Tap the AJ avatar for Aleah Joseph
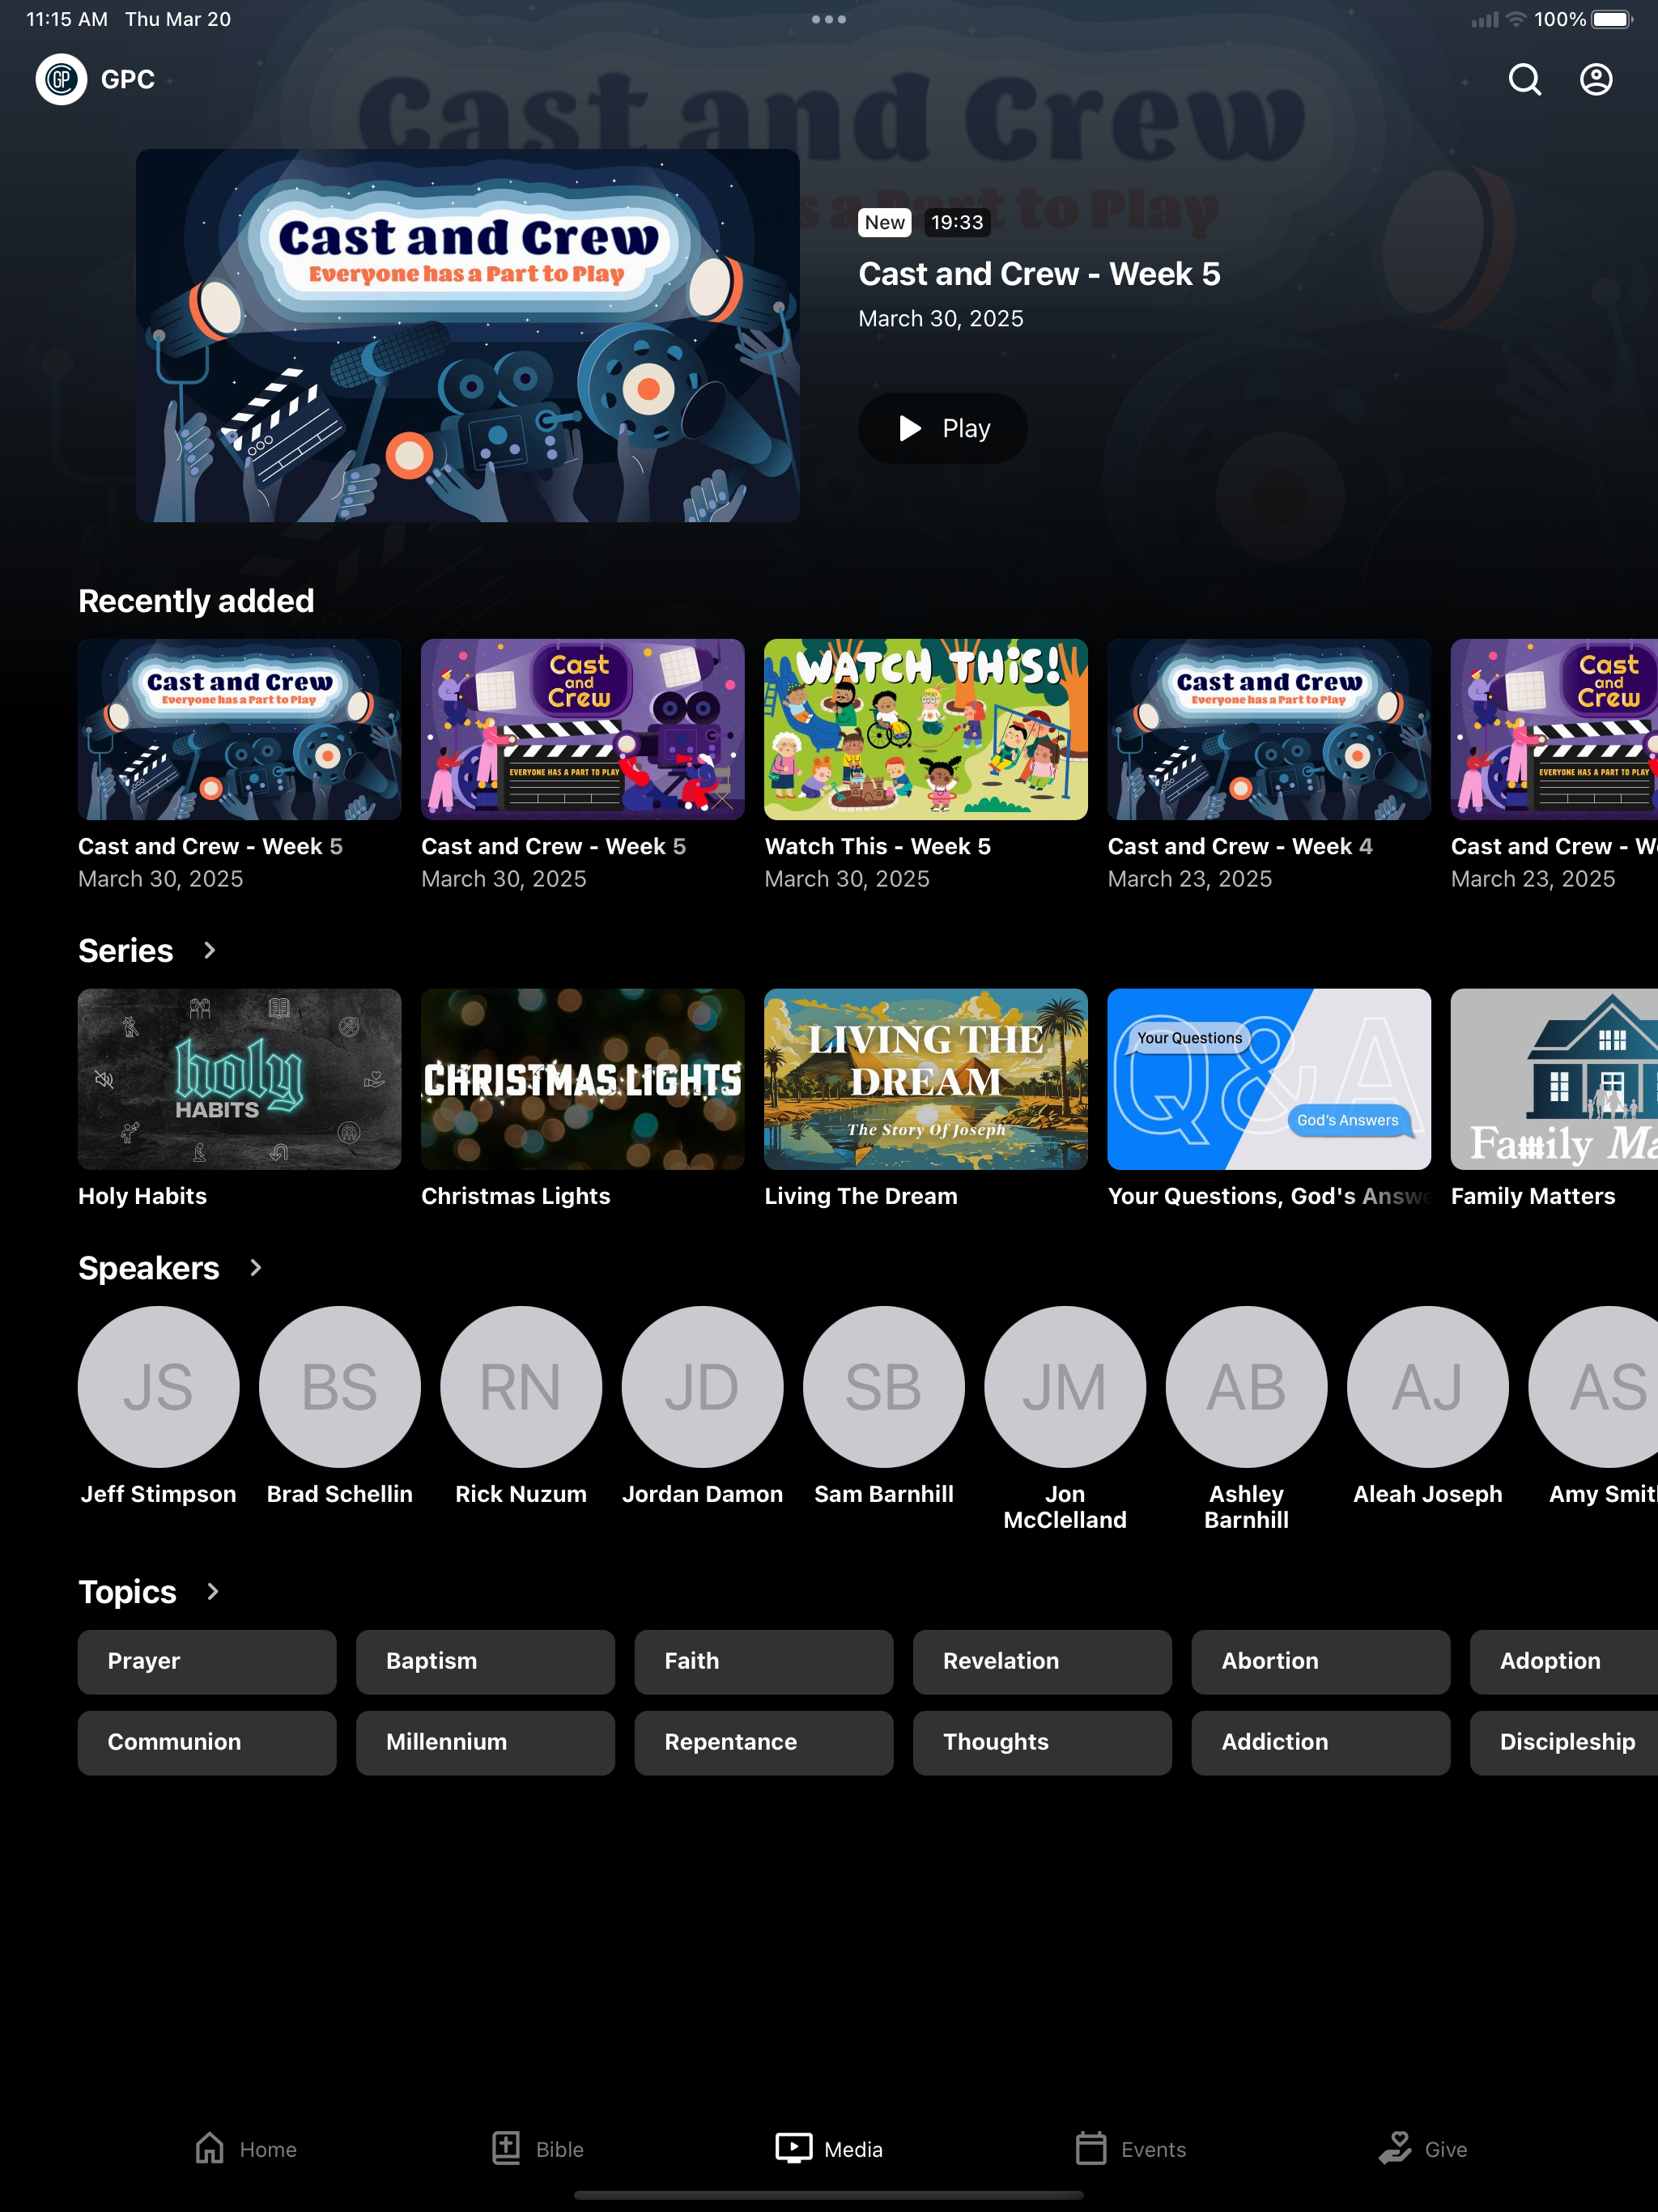Screen dimensions: 1658x2212 pos(1428,1386)
